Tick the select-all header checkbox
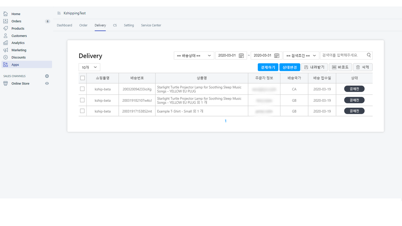 [x=83, y=78]
